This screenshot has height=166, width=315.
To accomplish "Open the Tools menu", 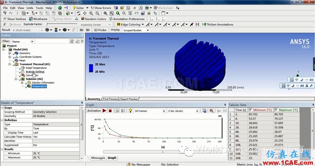I will (39, 8).
